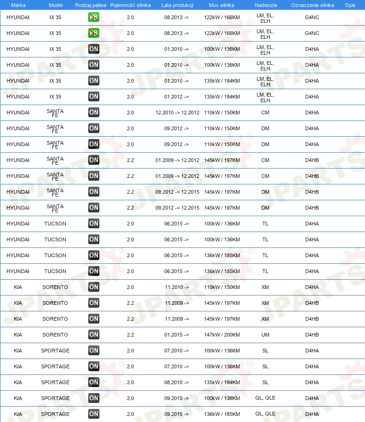Select 'QL, QLE' in the Sportage 100kW / 136KM row
The height and width of the screenshot is (422, 365).
click(x=266, y=398)
